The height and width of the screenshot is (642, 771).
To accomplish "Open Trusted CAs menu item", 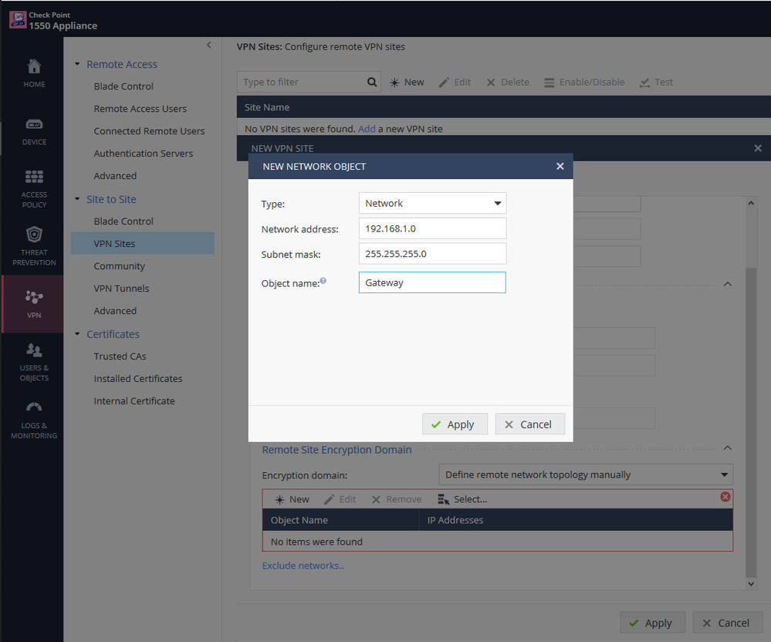I will tap(120, 356).
